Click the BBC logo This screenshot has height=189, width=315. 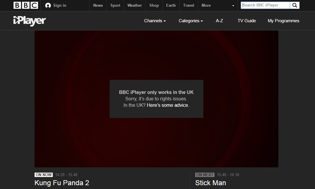click(26, 6)
